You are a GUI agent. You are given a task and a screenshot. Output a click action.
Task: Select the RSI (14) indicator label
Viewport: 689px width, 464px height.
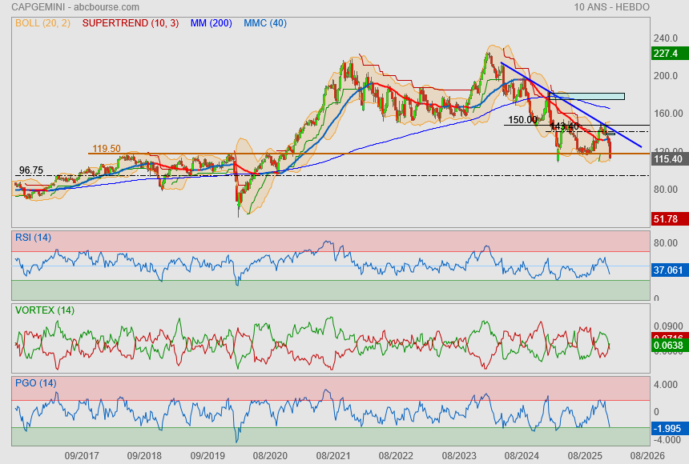tap(33, 237)
